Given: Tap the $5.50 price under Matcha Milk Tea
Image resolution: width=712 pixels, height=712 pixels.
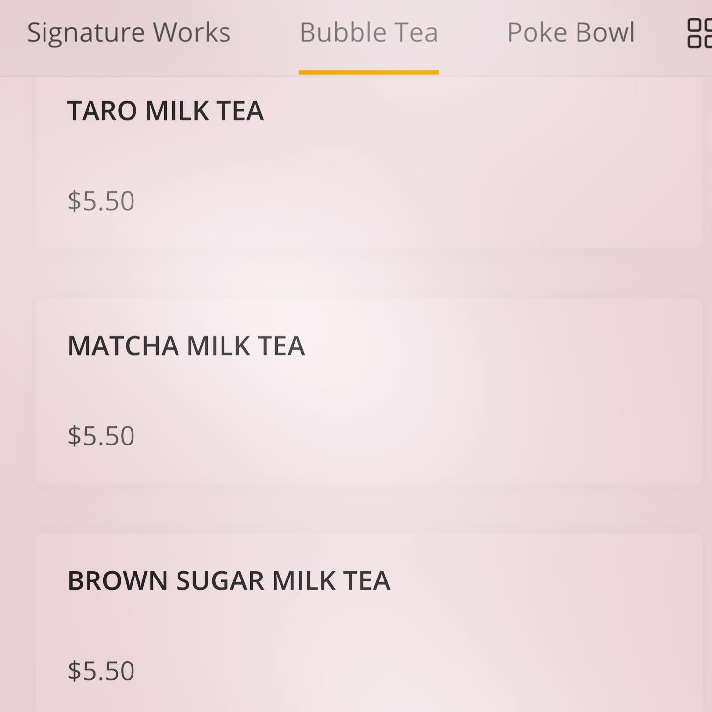Looking at the screenshot, I should point(101,436).
